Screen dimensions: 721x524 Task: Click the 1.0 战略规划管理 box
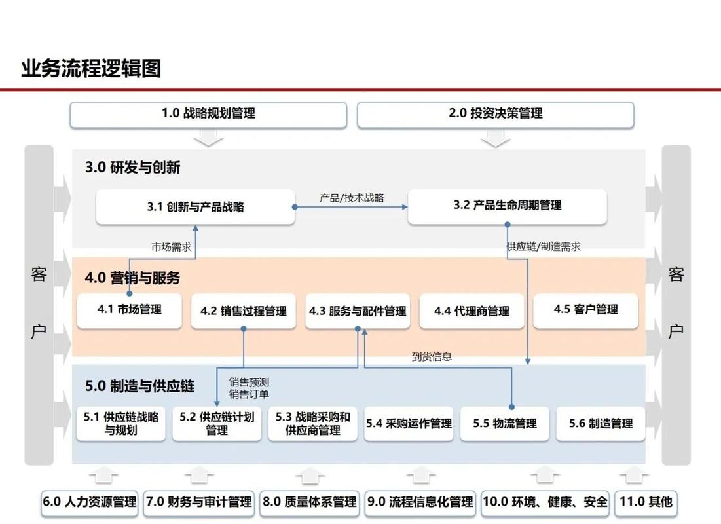208,115
